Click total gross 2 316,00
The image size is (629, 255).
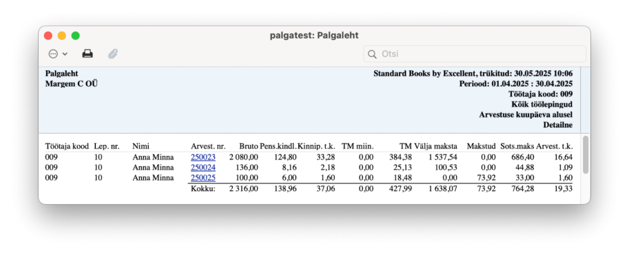243,188
